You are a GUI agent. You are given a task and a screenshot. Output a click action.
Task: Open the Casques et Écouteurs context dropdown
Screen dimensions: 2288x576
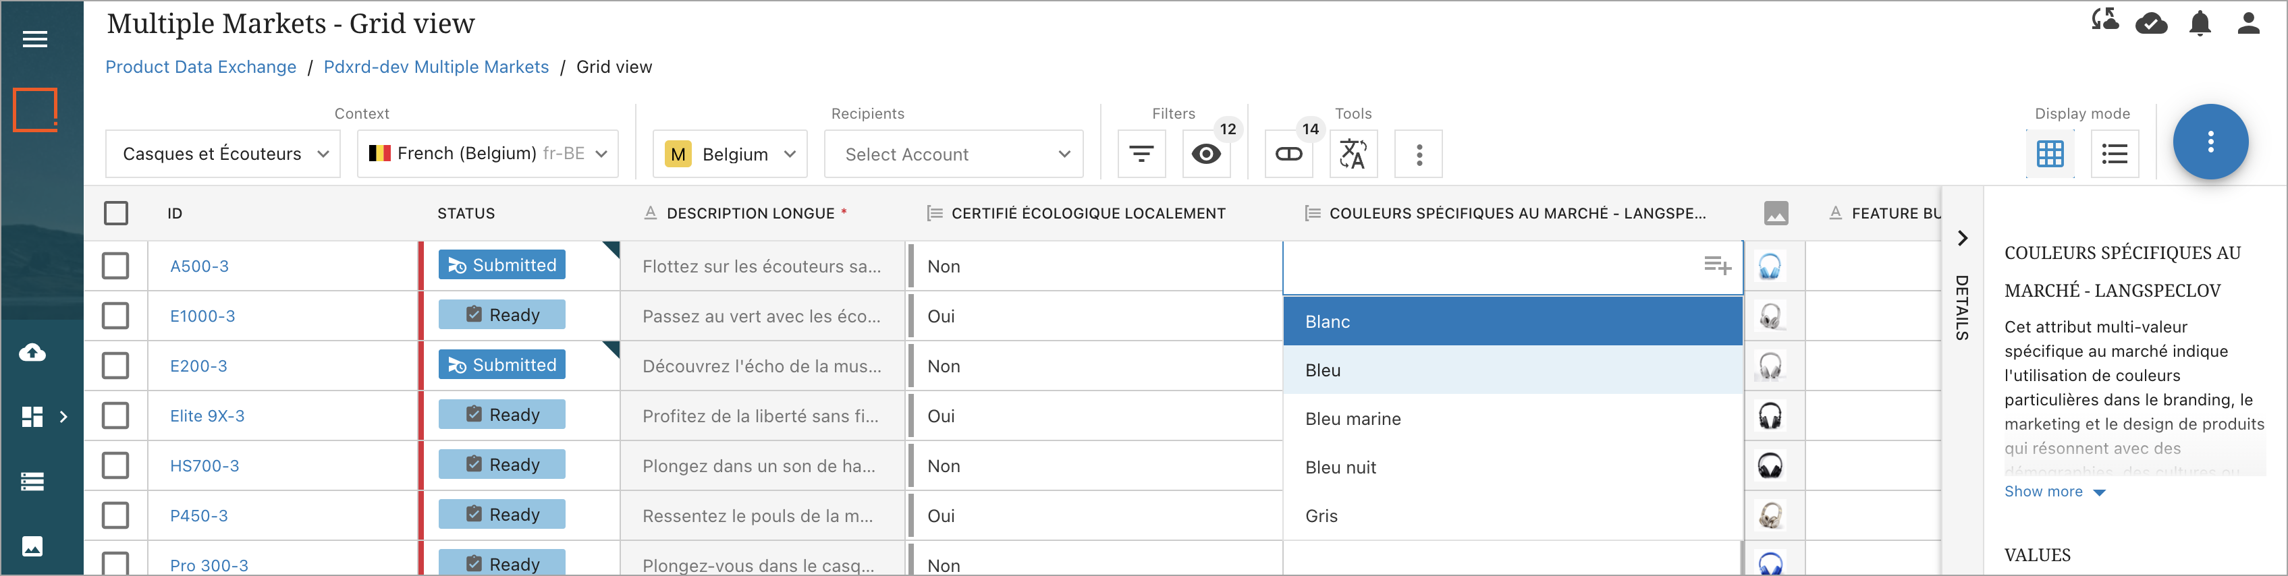223,154
